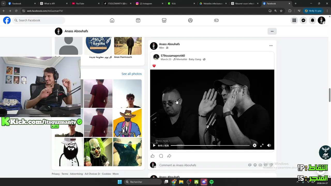Open Anass Abouhafs header profile name

pyautogui.click(x=76, y=31)
